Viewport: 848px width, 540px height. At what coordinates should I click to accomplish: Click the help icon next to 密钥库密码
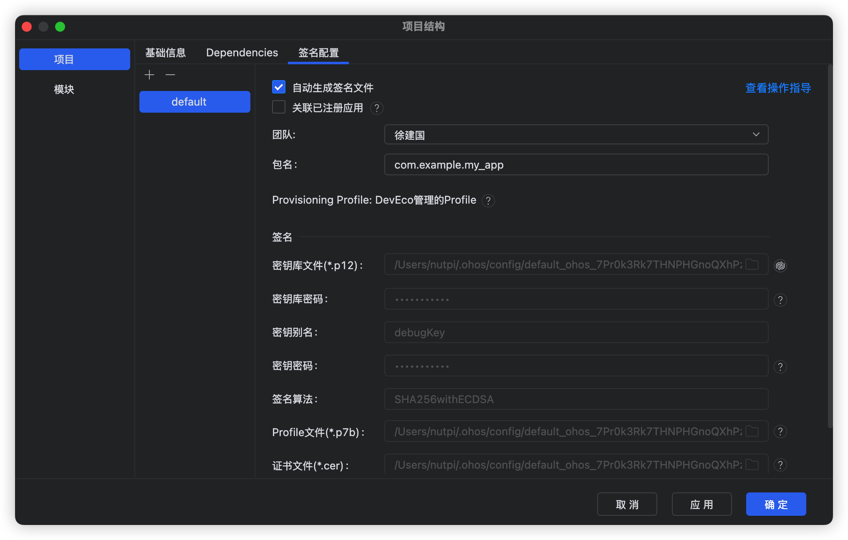coord(781,300)
